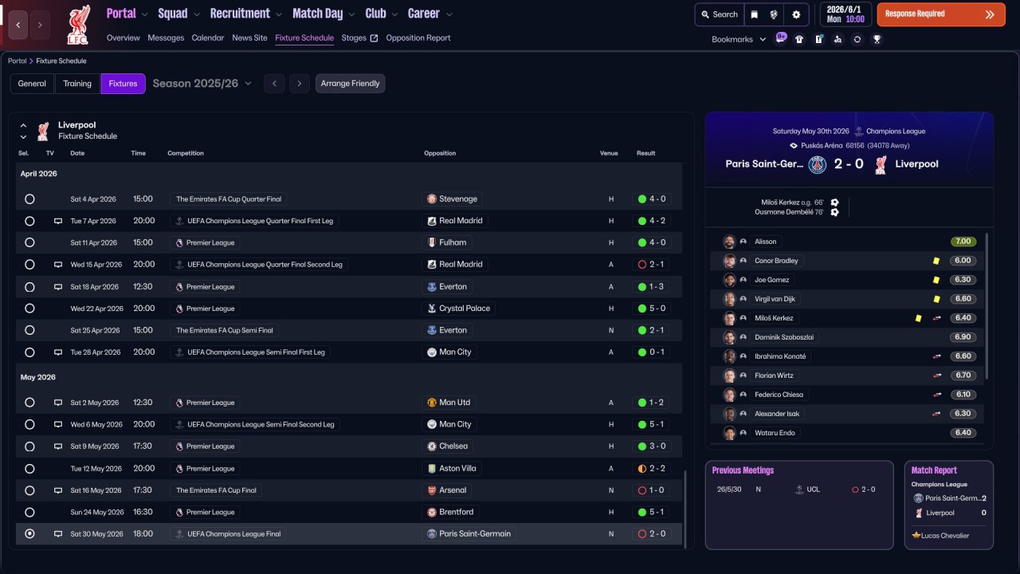Switch to the Training tab
Viewport: 1020px width, 574px height.
[x=77, y=84]
